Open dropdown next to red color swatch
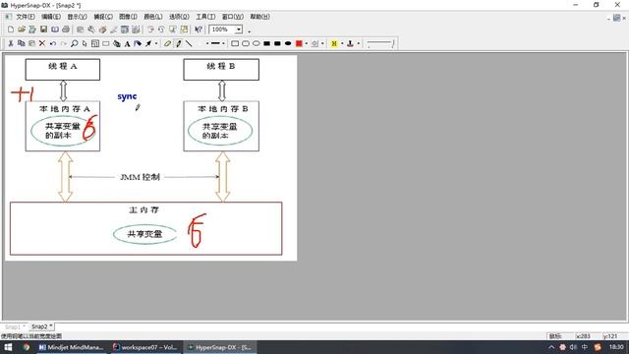The height and width of the screenshot is (354, 629). click(307, 43)
